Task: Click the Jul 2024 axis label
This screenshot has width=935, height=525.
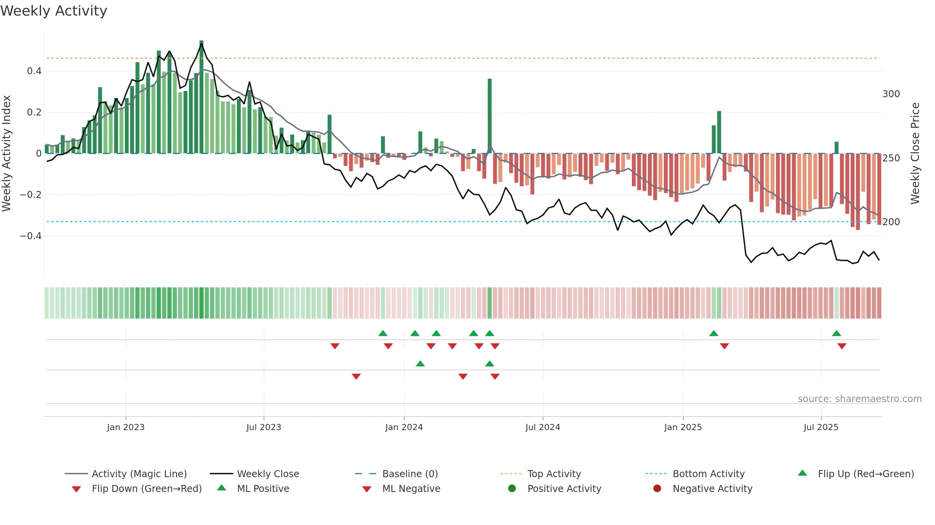Action: (x=543, y=427)
